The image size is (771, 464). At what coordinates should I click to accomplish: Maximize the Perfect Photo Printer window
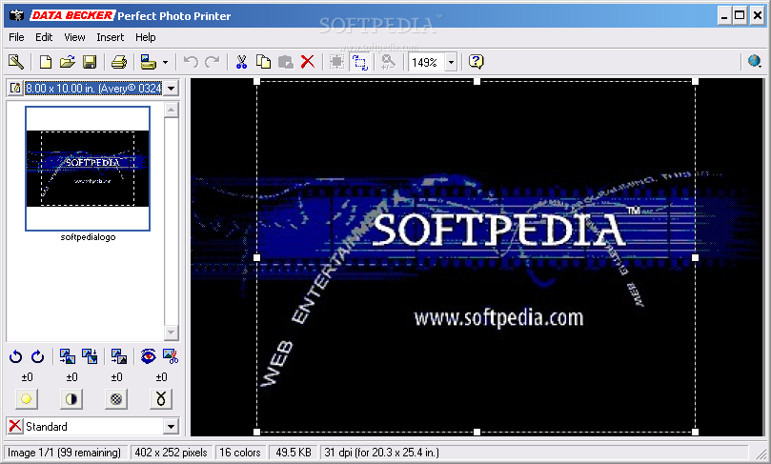coord(740,16)
